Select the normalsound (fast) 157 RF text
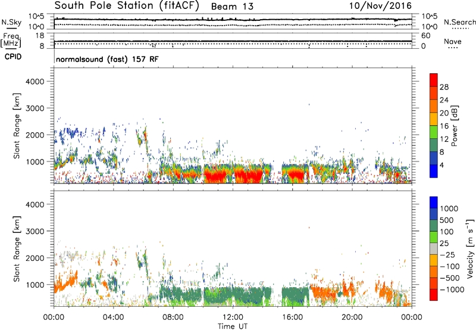 [x=107, y=59]
